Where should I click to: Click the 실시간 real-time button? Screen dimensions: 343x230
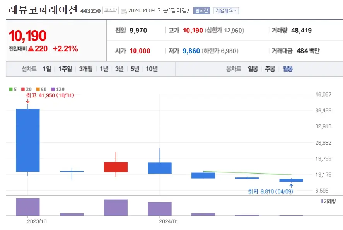pos(201,10)
